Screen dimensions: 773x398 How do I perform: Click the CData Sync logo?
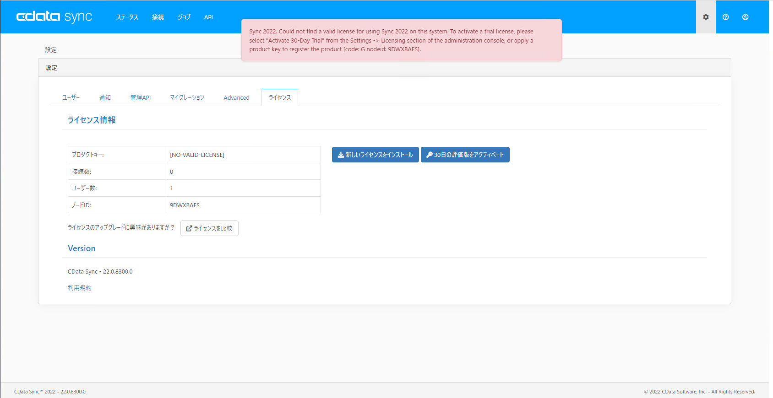[x=54, y=17]
